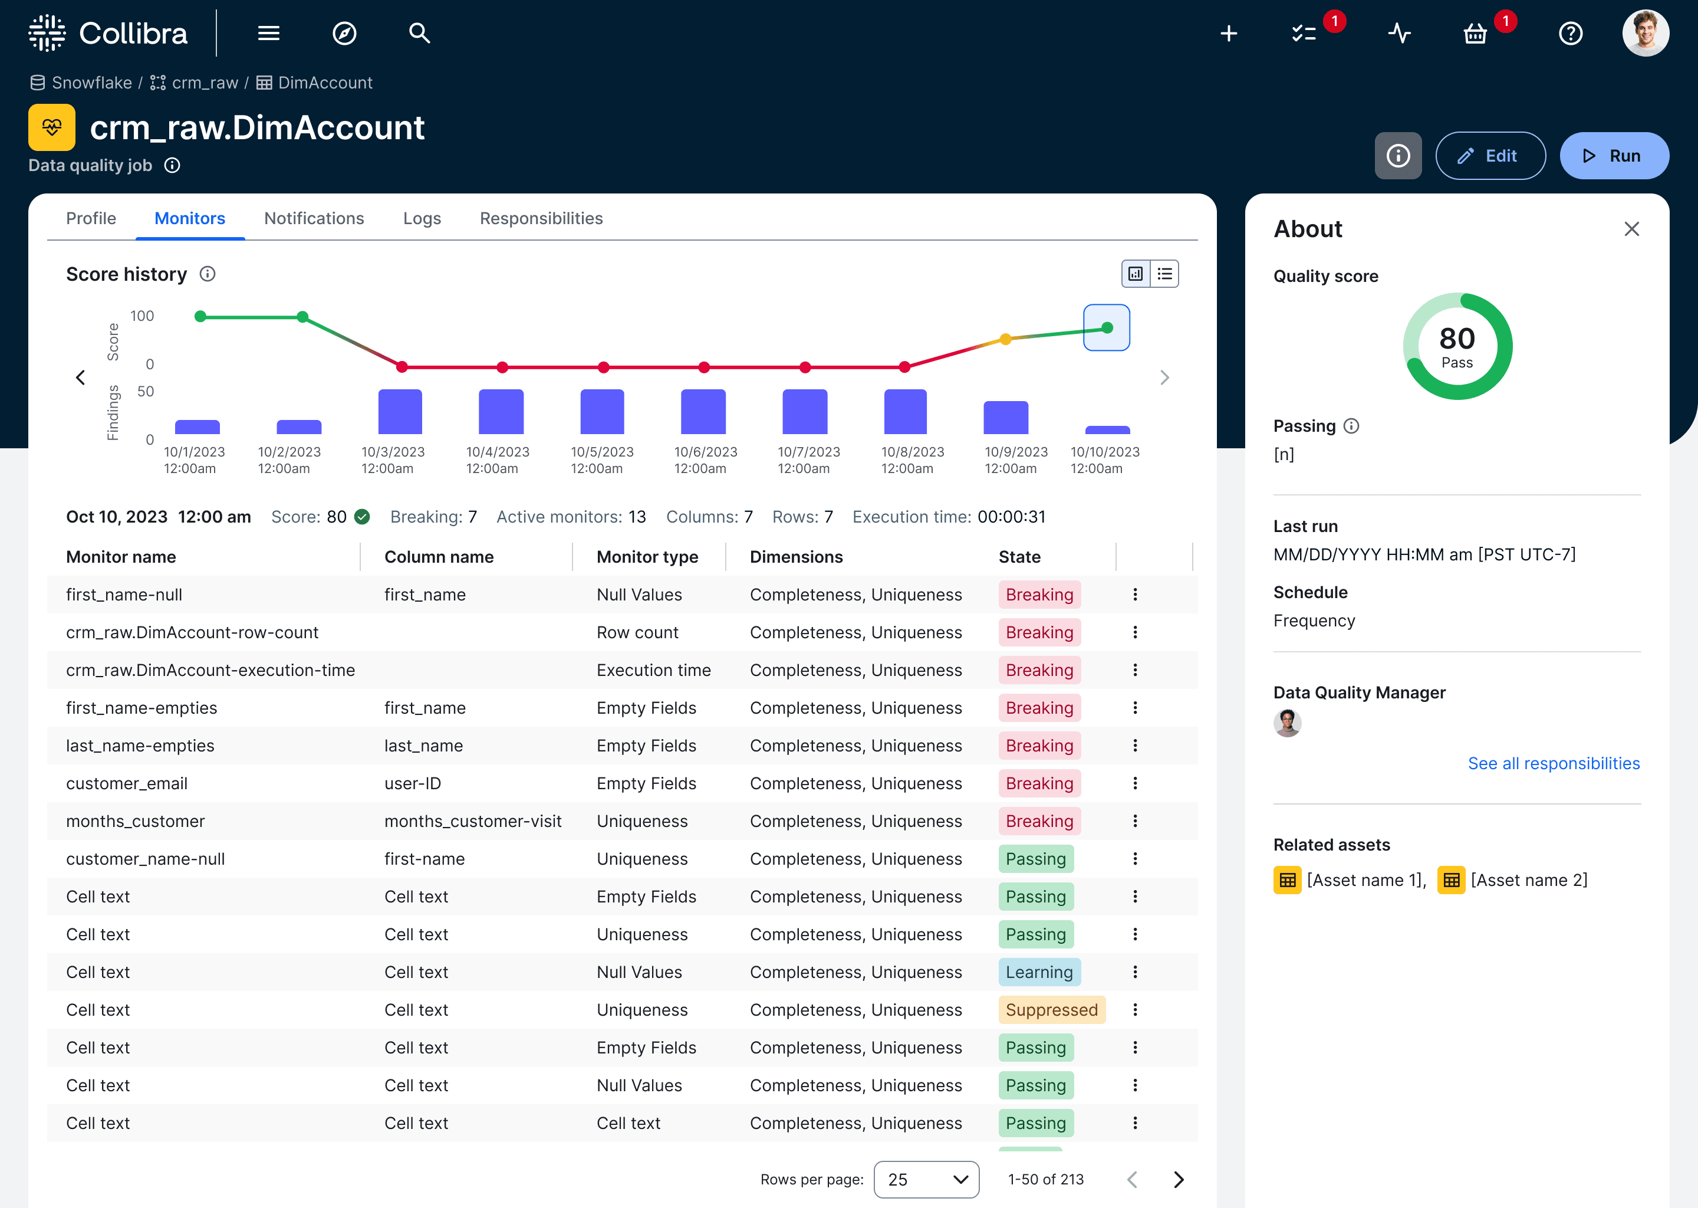Select the 10/10/2023 score point
1698x1208 pixels.
point(1106,327)
